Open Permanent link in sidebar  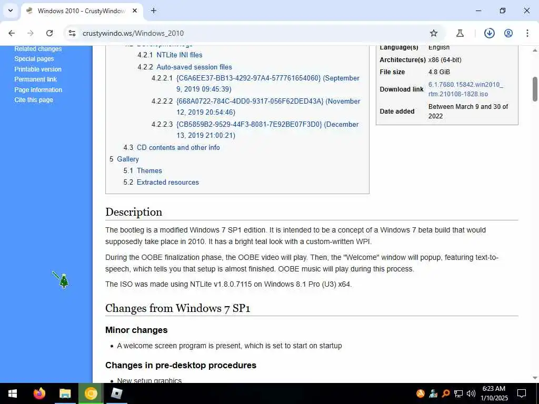click(35, 79)
